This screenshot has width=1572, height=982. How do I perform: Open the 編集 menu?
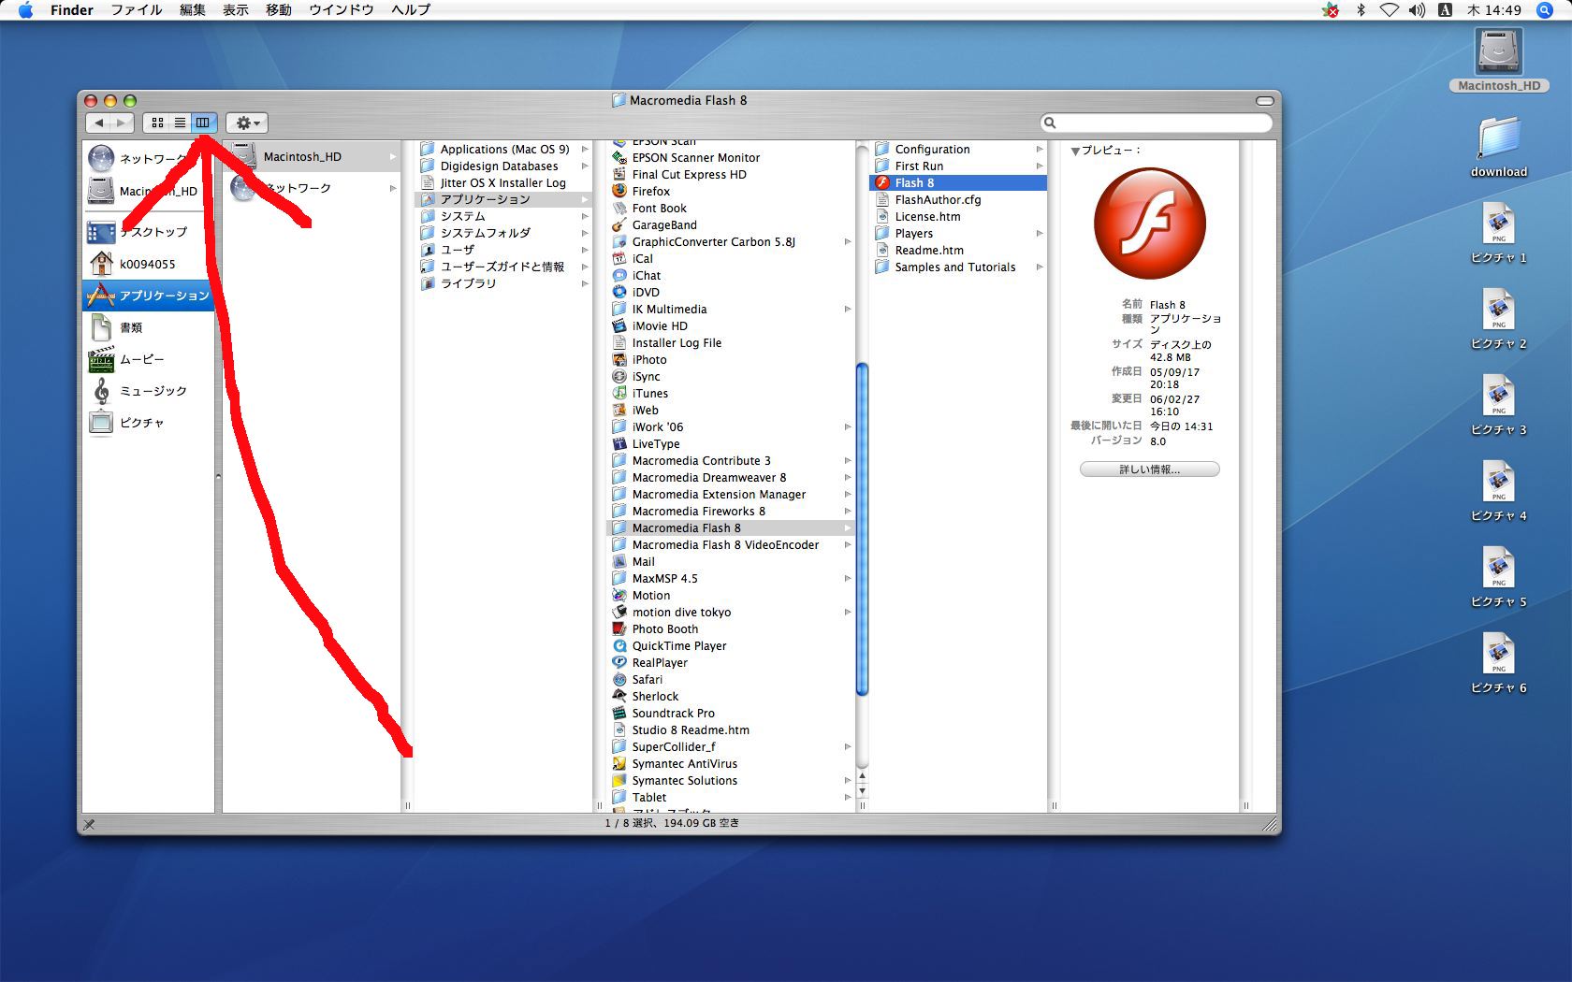click(x=193, y=10)
